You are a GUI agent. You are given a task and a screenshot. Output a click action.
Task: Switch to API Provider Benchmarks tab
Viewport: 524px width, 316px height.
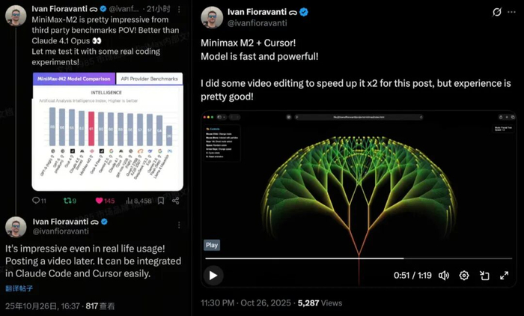point(149,79)
